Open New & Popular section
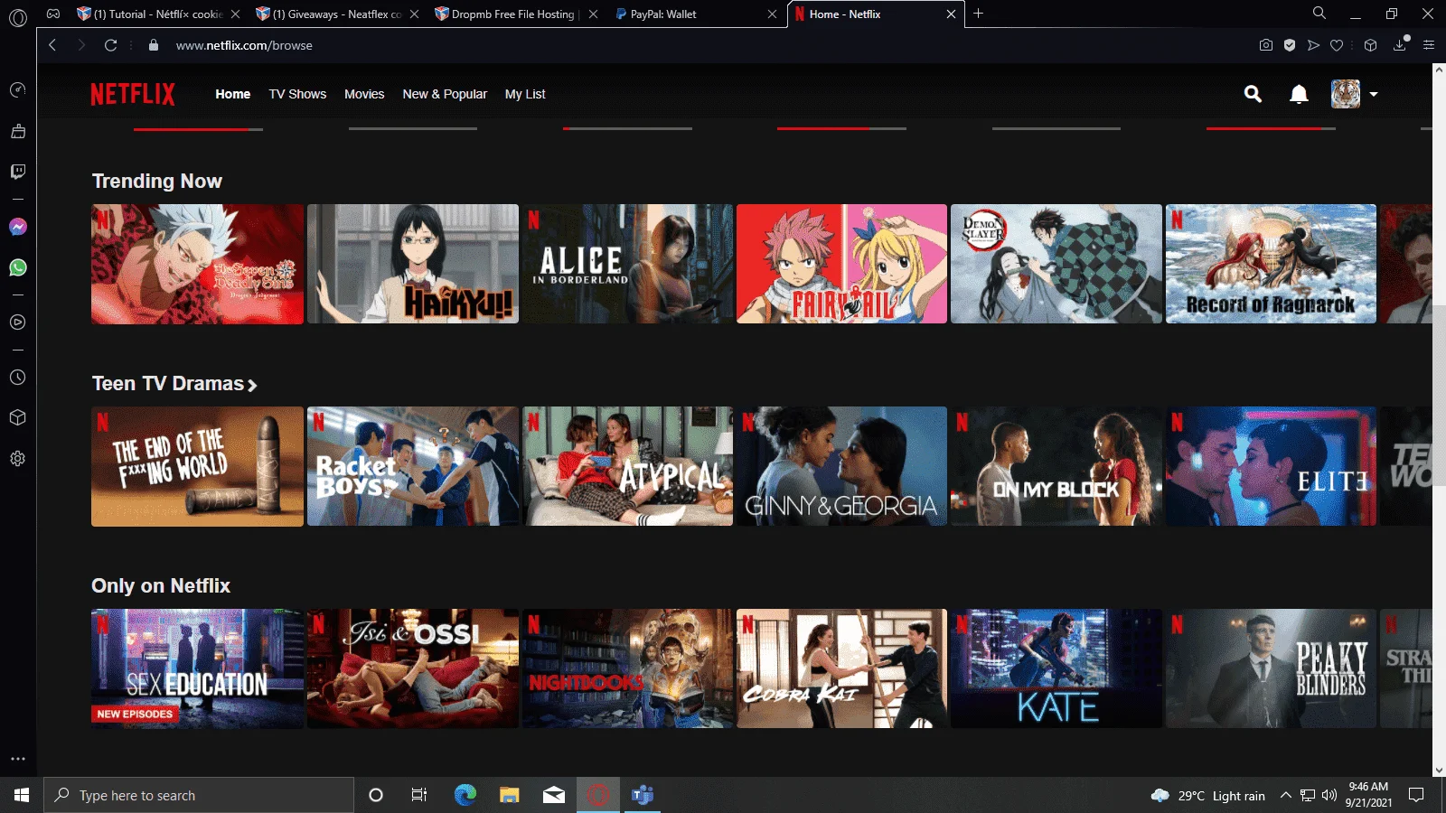This screenshot has width=1446, height=813. (445, 94)
